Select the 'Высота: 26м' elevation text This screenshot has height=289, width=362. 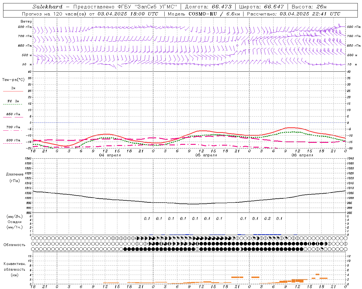[x=309, y=7]
